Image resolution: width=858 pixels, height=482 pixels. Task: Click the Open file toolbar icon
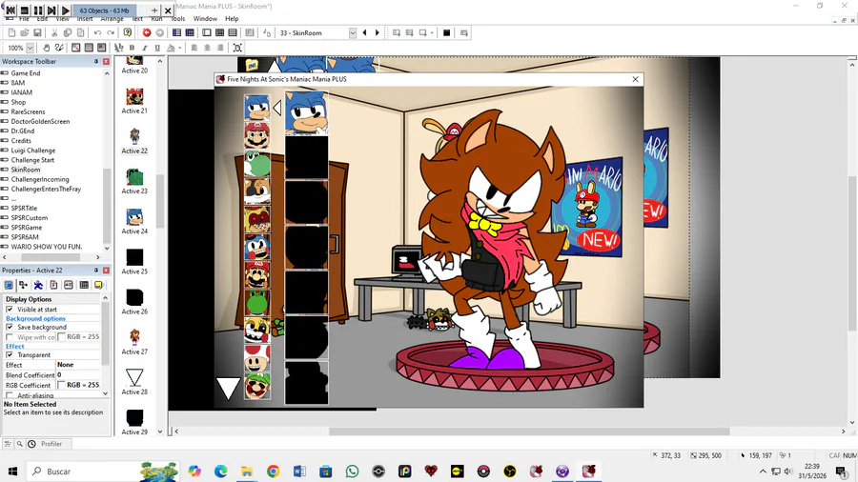(25, 32)
